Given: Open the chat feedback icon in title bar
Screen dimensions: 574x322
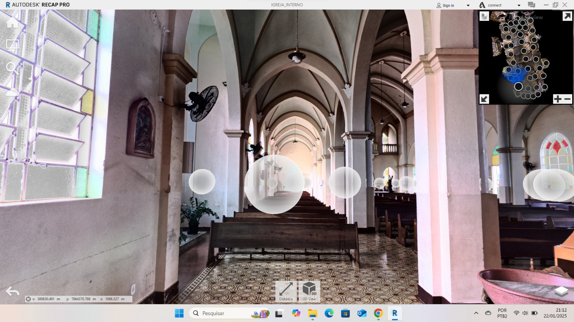Looking at the screenshot, I should (x=531, y=5).
